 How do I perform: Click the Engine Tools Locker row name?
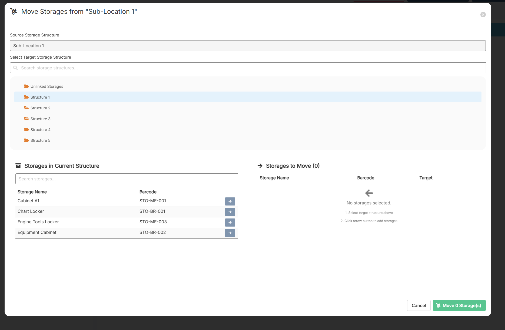(38, 222)
